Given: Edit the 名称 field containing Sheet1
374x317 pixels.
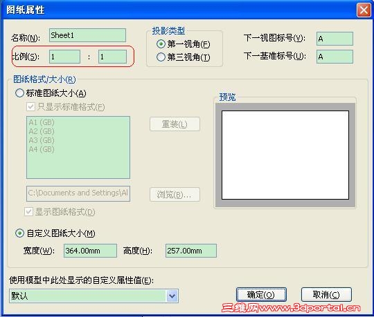Looking at the screenshot, I should point(87,35).
